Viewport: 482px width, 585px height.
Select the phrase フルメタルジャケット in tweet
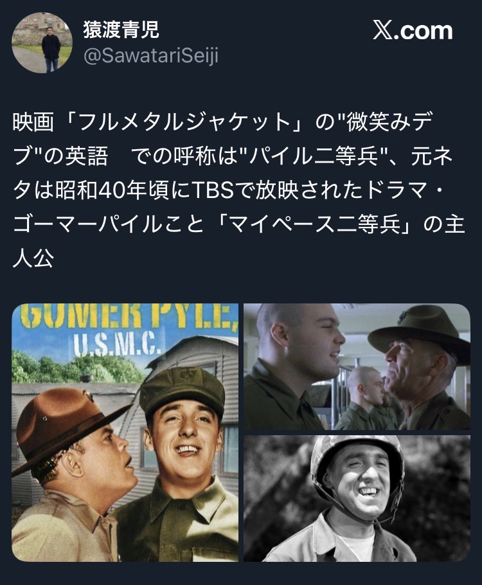coord(184,122)
